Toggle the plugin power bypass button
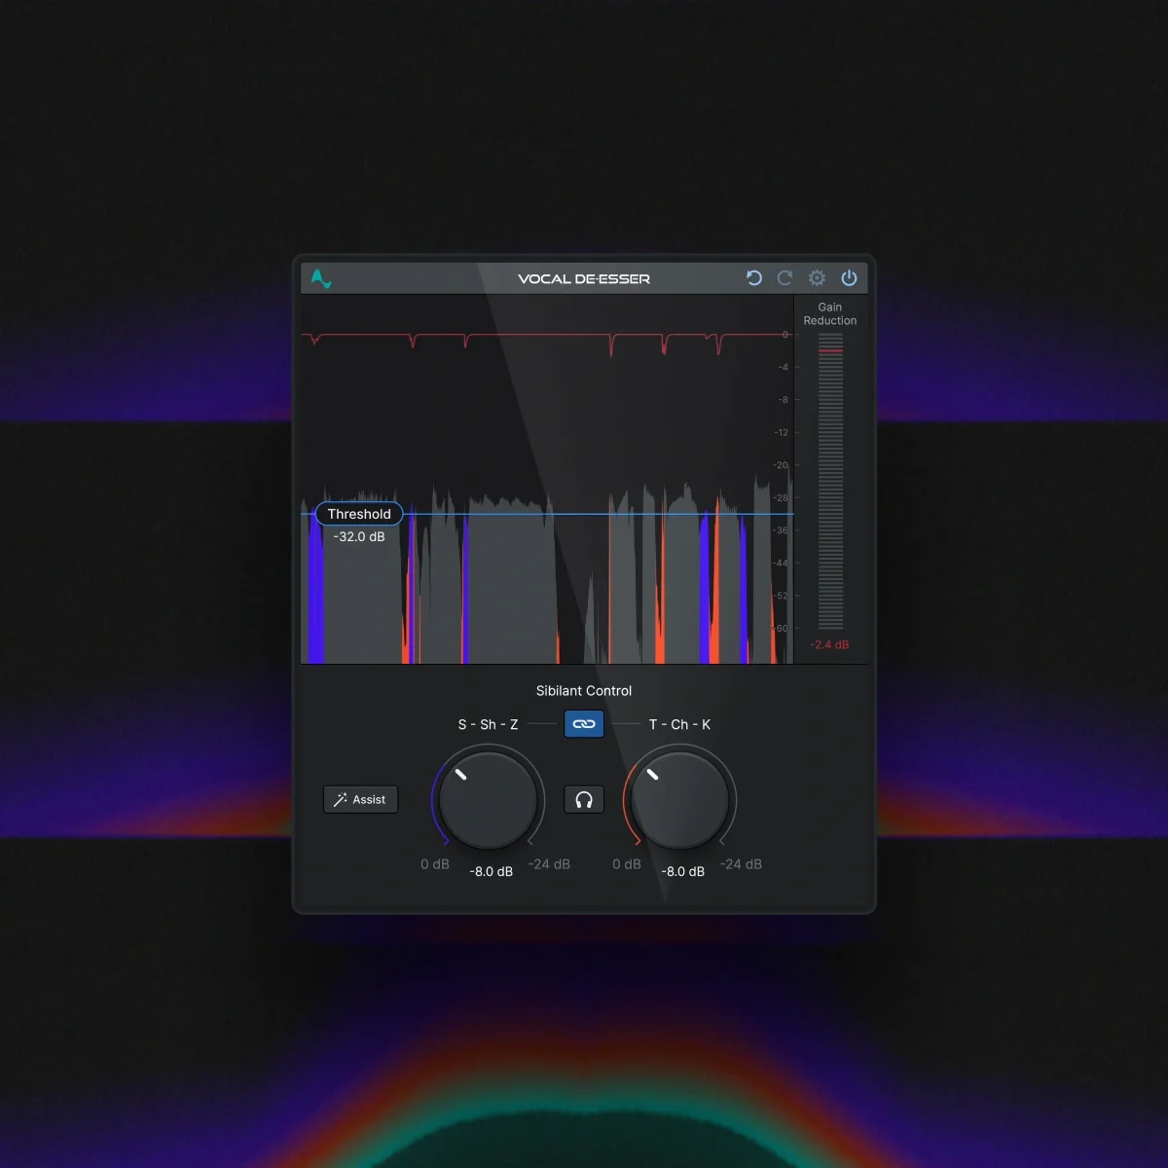1168x1168 pixels. [849, 278]
